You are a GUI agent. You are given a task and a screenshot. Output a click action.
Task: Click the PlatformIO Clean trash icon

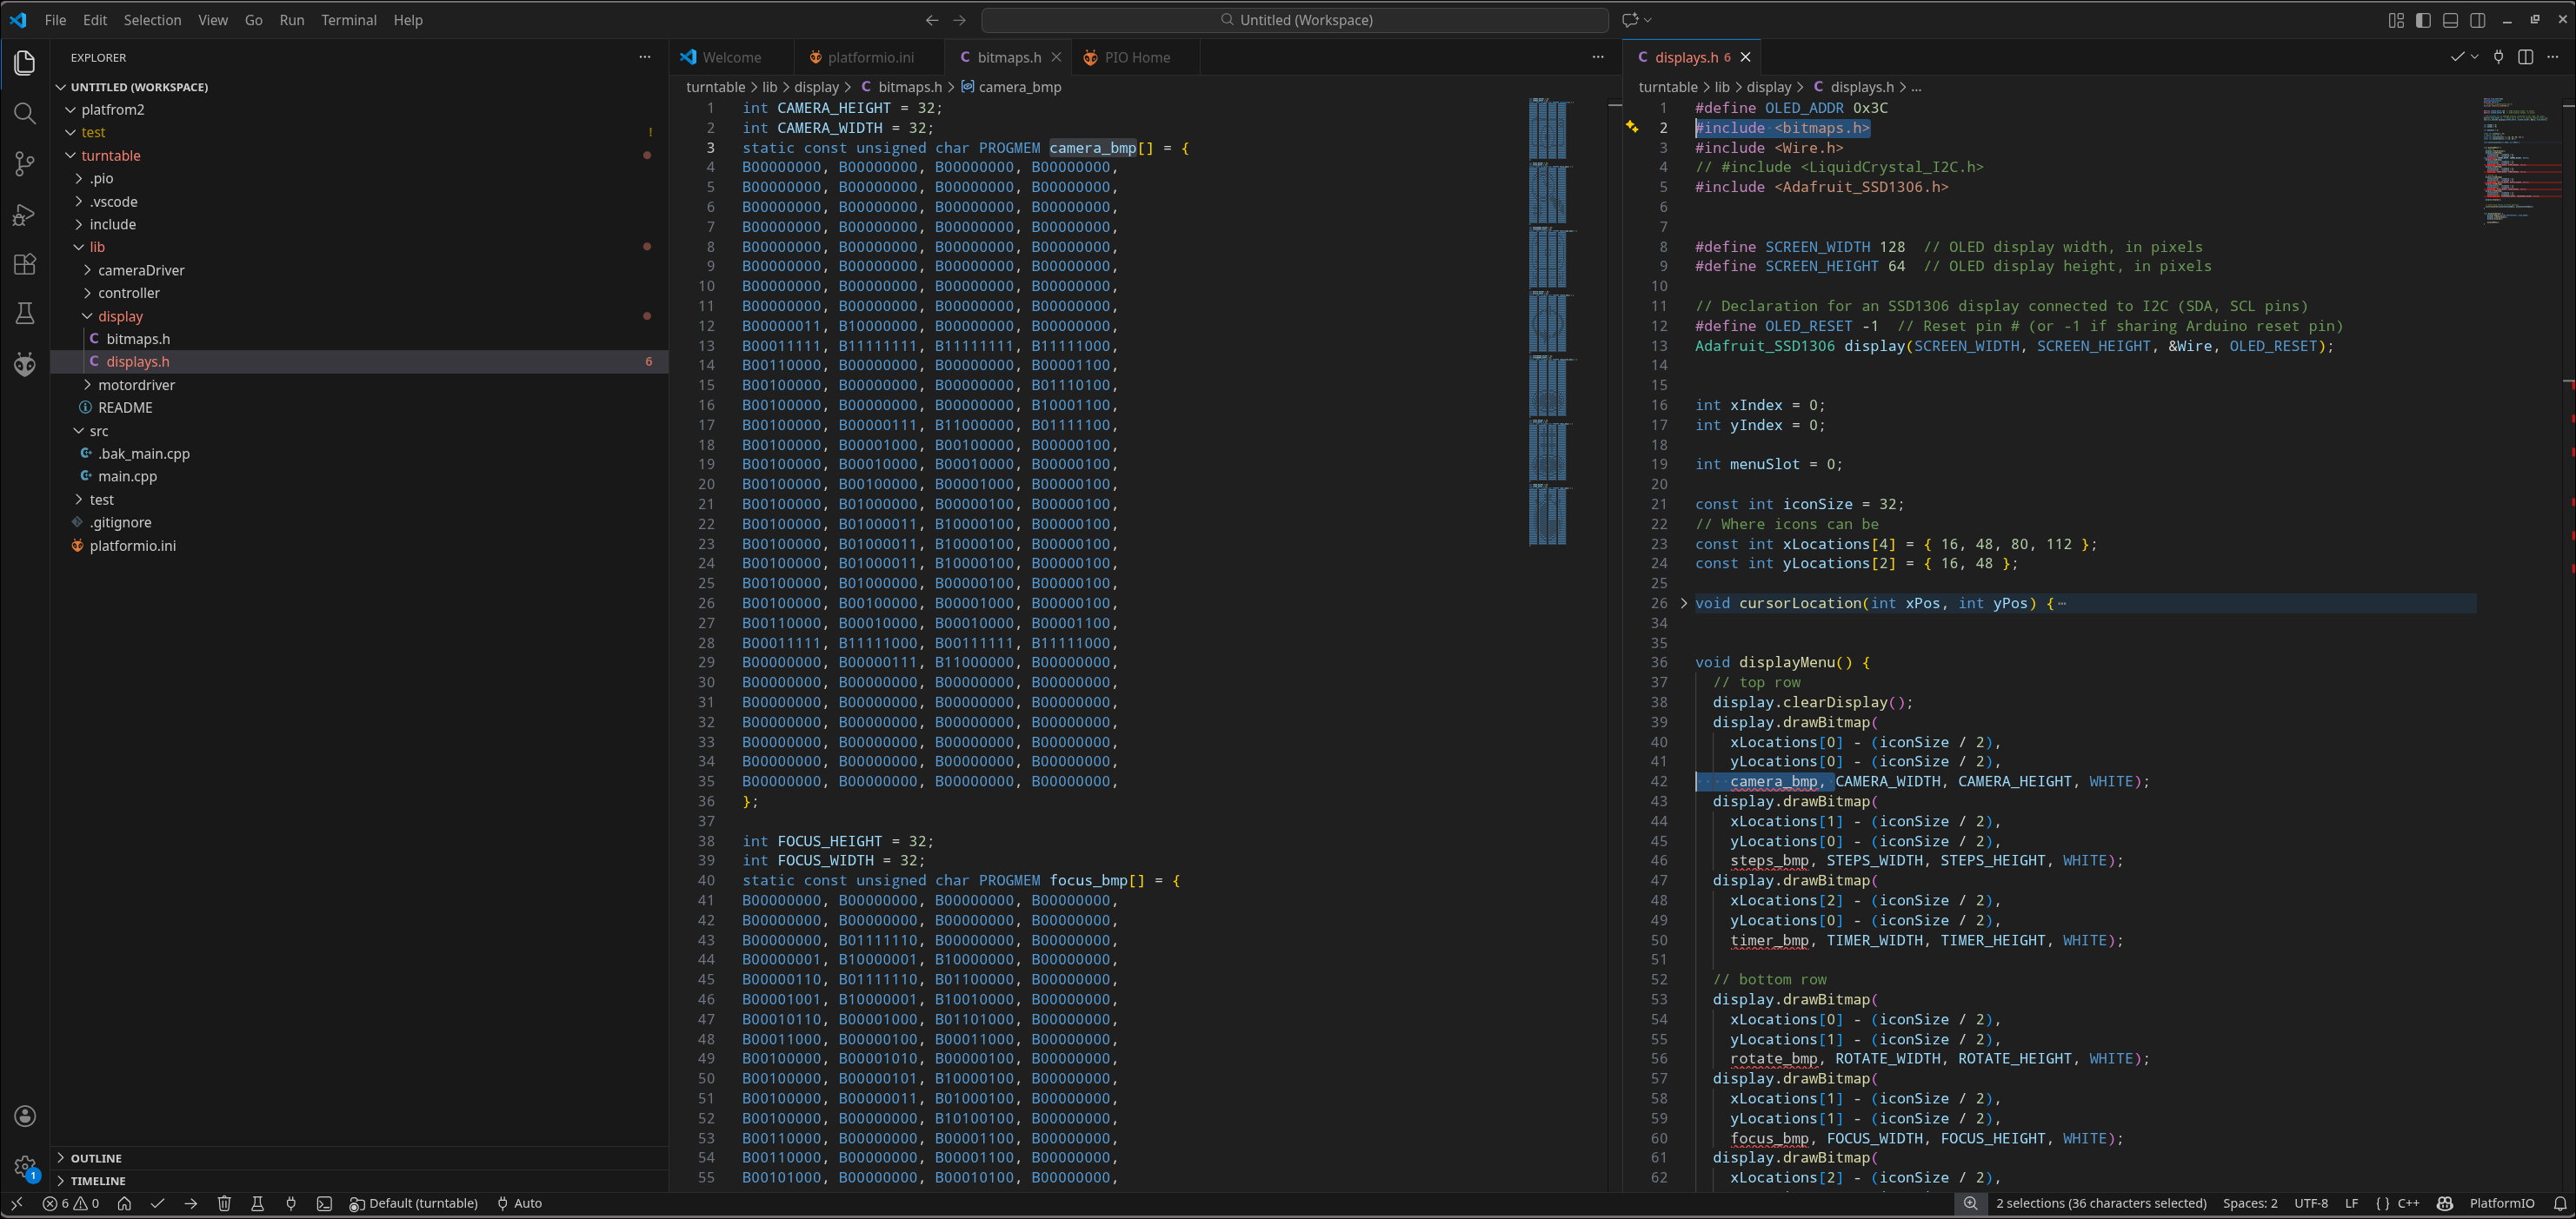tap(224, 1203)
